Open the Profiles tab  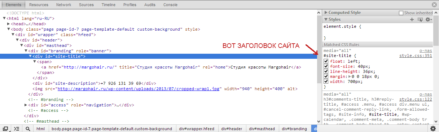(x=129, y=5)
